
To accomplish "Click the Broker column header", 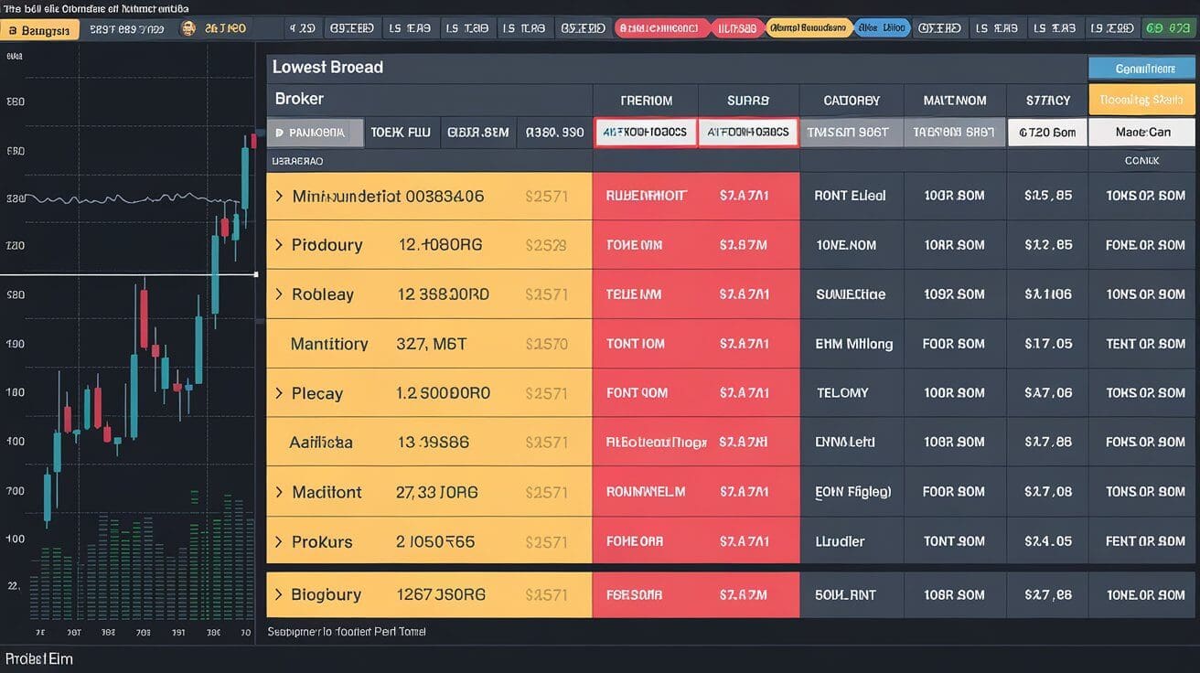I will tap(299, 99).
